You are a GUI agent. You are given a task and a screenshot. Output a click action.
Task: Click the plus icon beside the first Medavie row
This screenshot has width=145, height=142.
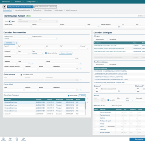click(87, 102)
